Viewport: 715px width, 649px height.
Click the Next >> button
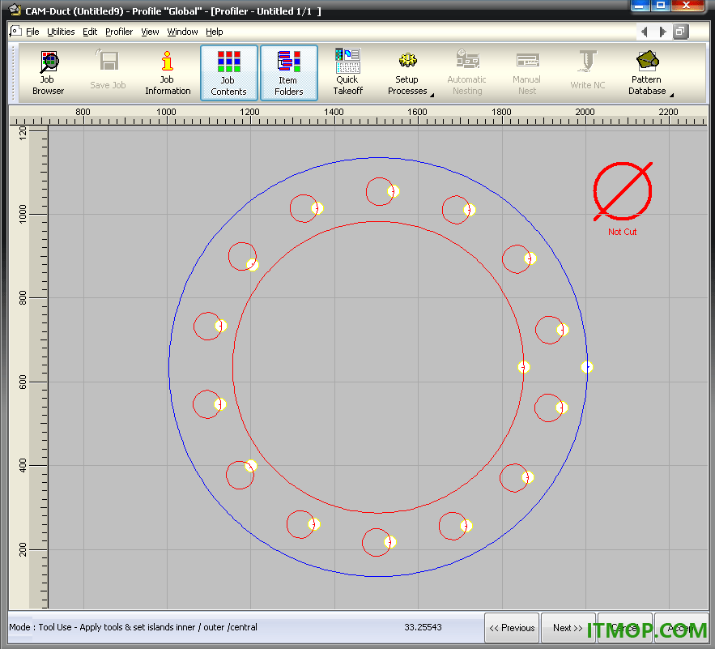pyautogui.click(x=568, y=628)
